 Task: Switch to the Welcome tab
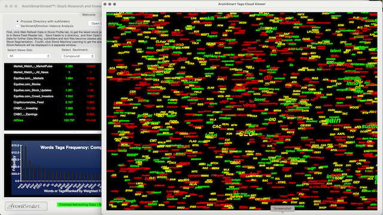pos(89,14)
